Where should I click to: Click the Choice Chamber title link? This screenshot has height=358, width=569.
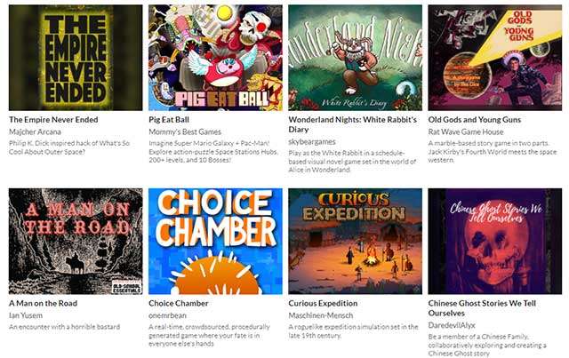coord(179,303)
